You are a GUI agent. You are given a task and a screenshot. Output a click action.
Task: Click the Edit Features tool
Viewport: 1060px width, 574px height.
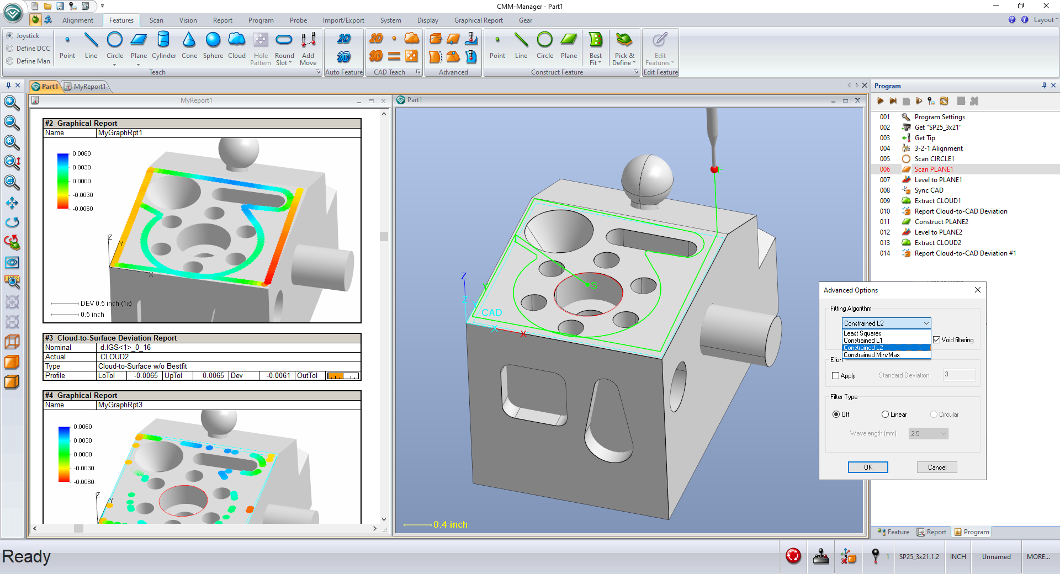point(660,49)
